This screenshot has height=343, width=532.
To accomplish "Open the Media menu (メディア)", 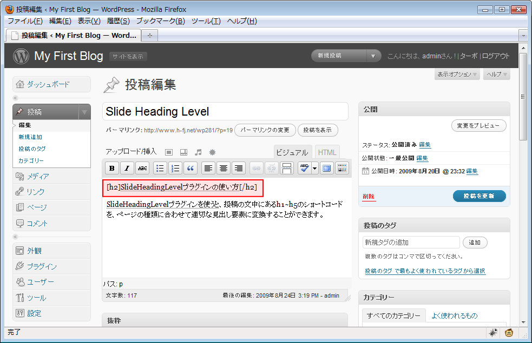I will 51,176.
